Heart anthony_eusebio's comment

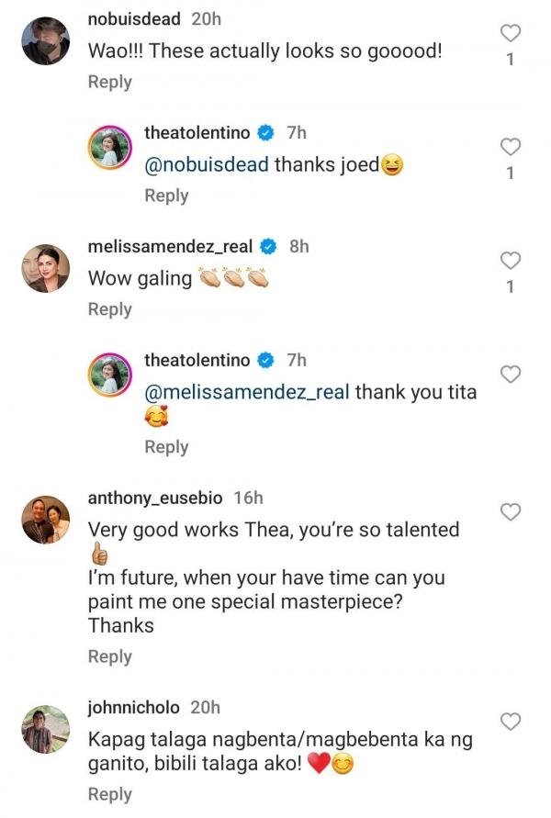[511, 511]
